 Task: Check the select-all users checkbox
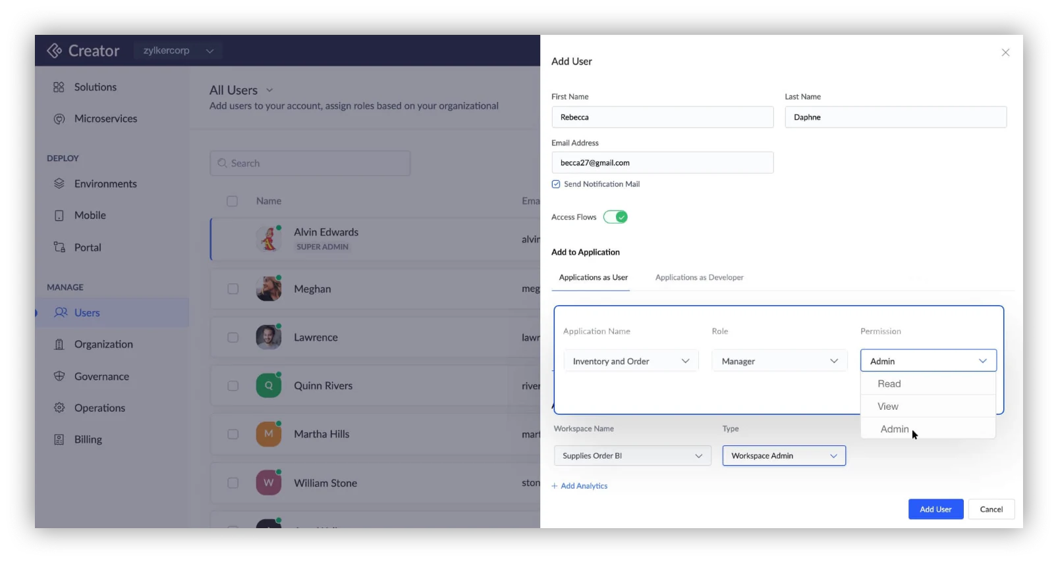(232, 201)
